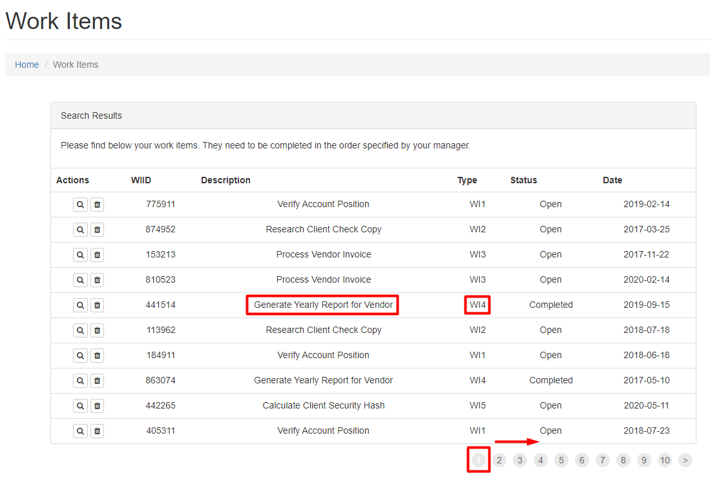This screenshot has width=710, height=484.
Task: Delete work item 775911
Action: [97, 205]
